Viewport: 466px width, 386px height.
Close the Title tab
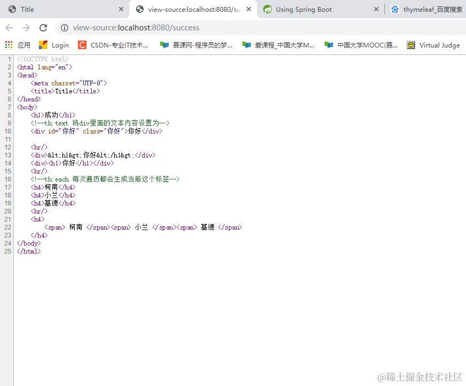tap(121, 9)
